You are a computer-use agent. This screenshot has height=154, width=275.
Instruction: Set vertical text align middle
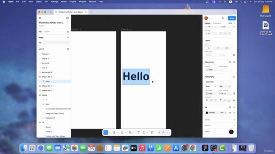pyautogui.click(x=225, y=101)
